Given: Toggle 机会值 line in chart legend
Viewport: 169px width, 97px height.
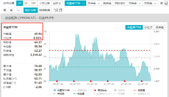Looking at the screenshot, I should click(x=79, y=94).
